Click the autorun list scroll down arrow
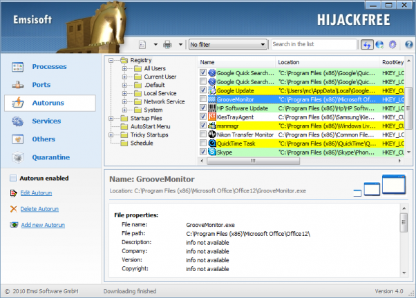 pos(408,152)
